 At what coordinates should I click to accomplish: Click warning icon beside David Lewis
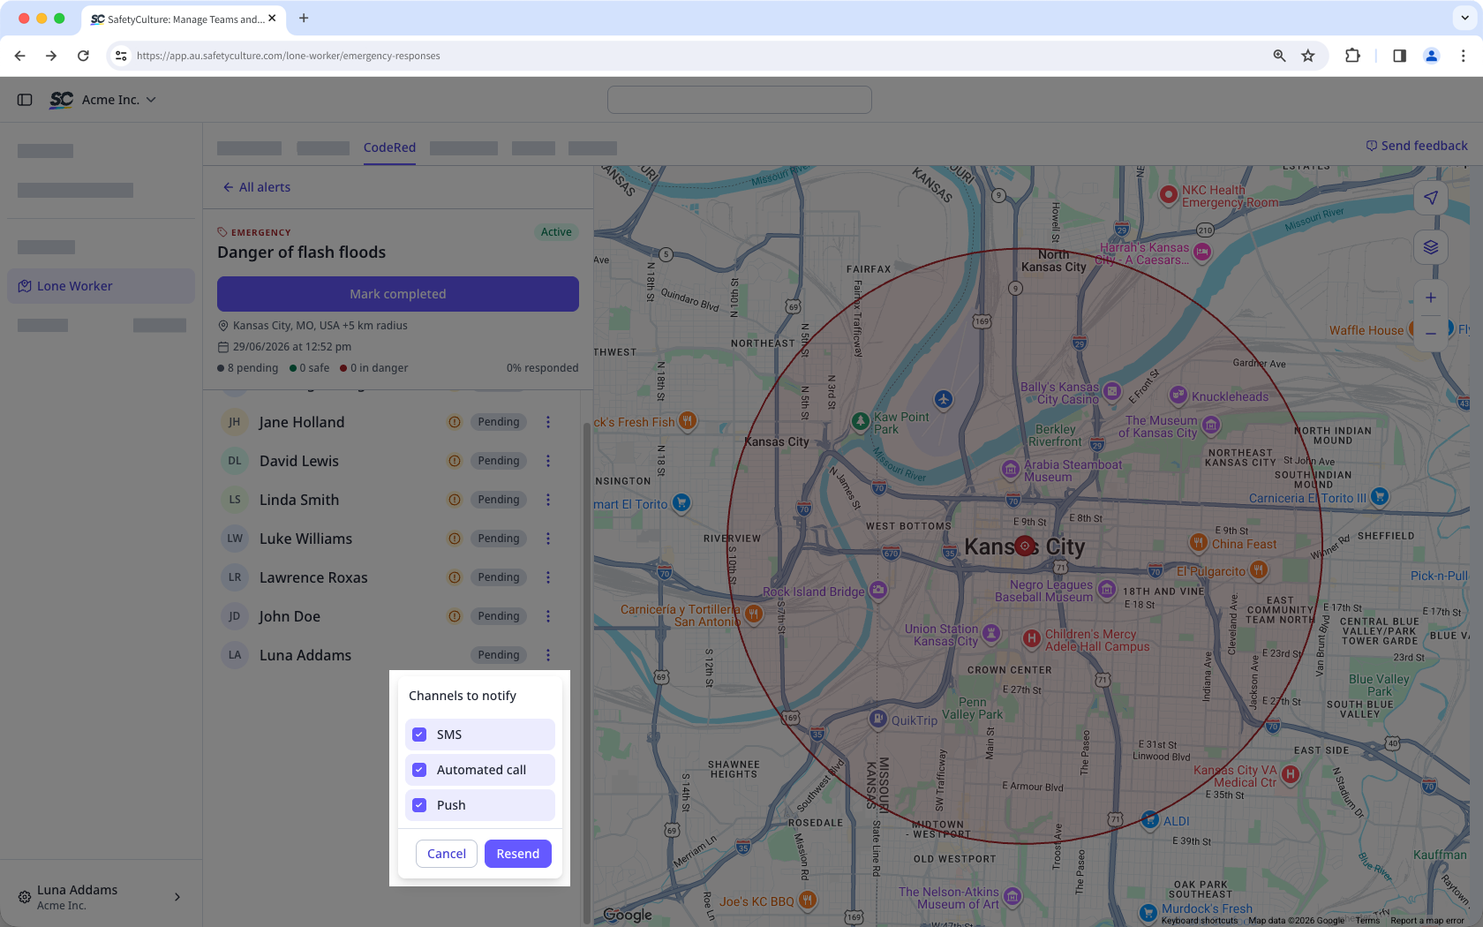coord(455,461)
